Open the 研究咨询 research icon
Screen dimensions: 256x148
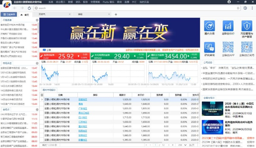coord(210,48)
